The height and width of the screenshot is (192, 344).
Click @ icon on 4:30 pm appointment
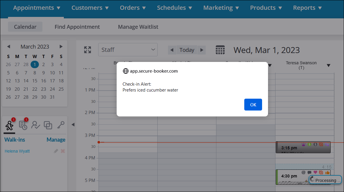click(x=303, y=172)
